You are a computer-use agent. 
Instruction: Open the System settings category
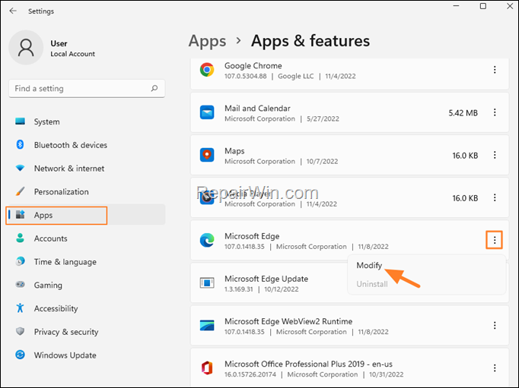click(x=85, y=121)
